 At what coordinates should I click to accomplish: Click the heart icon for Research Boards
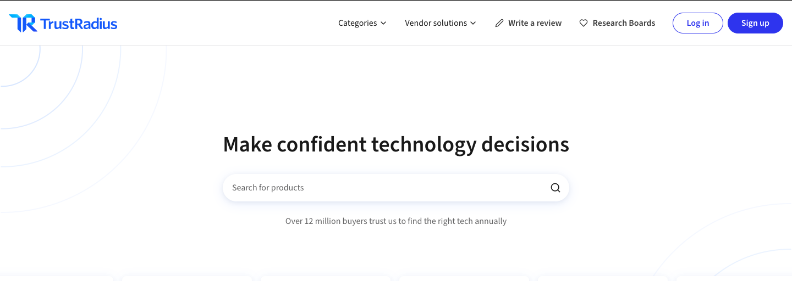point(584,23)
